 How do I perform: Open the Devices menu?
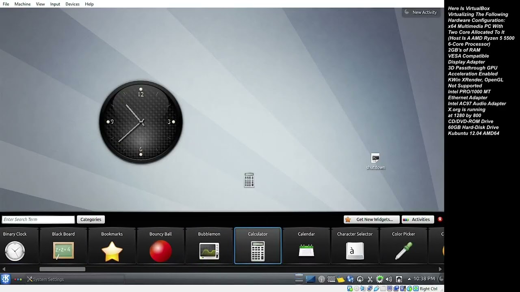[x=72, y=4]
